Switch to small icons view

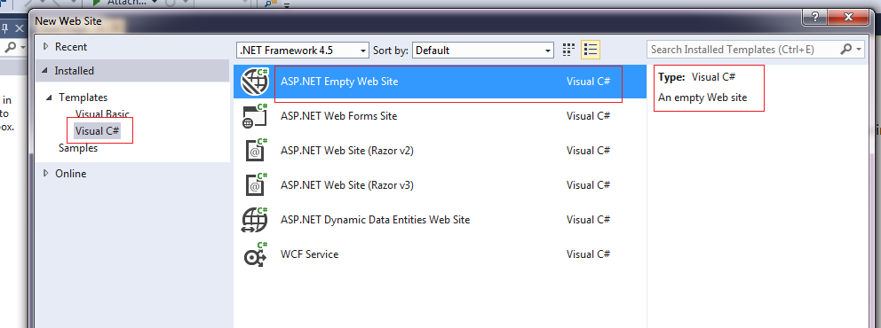pos(568,50)
